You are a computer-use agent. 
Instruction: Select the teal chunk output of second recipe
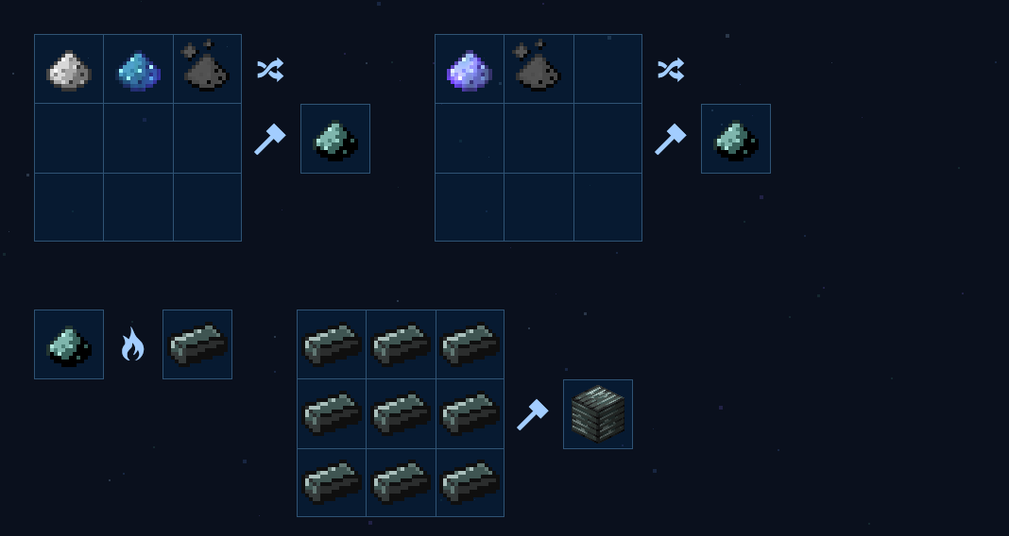click(736, 139)
